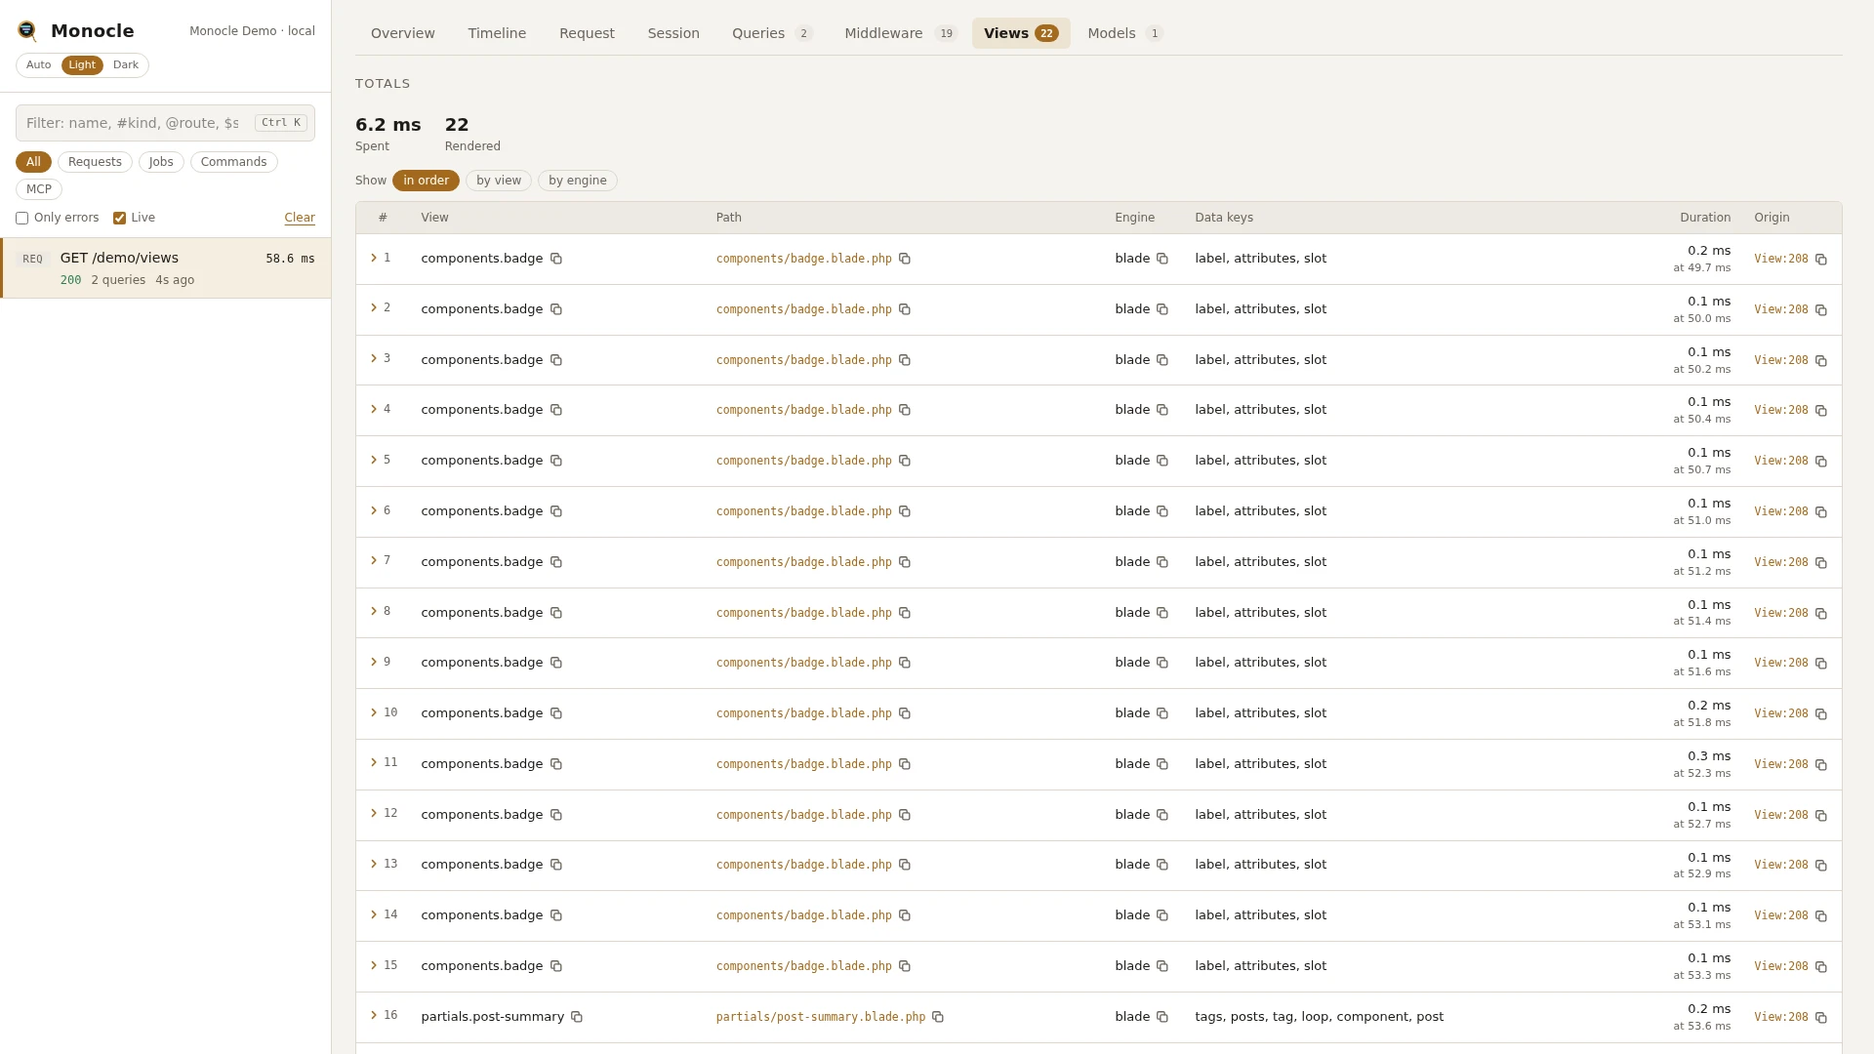
Task: Expand view row 11
Action: (374, 762)
